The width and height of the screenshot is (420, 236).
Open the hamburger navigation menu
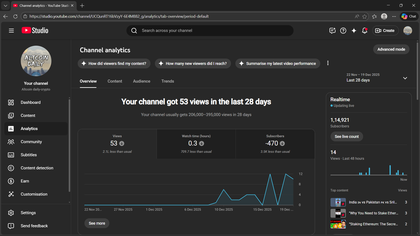point(11,31)
